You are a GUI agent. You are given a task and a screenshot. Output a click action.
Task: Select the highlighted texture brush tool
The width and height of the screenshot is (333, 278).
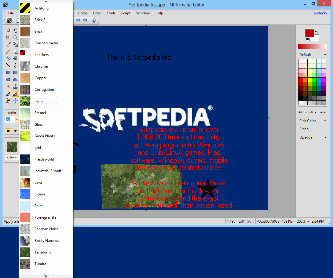15,94
